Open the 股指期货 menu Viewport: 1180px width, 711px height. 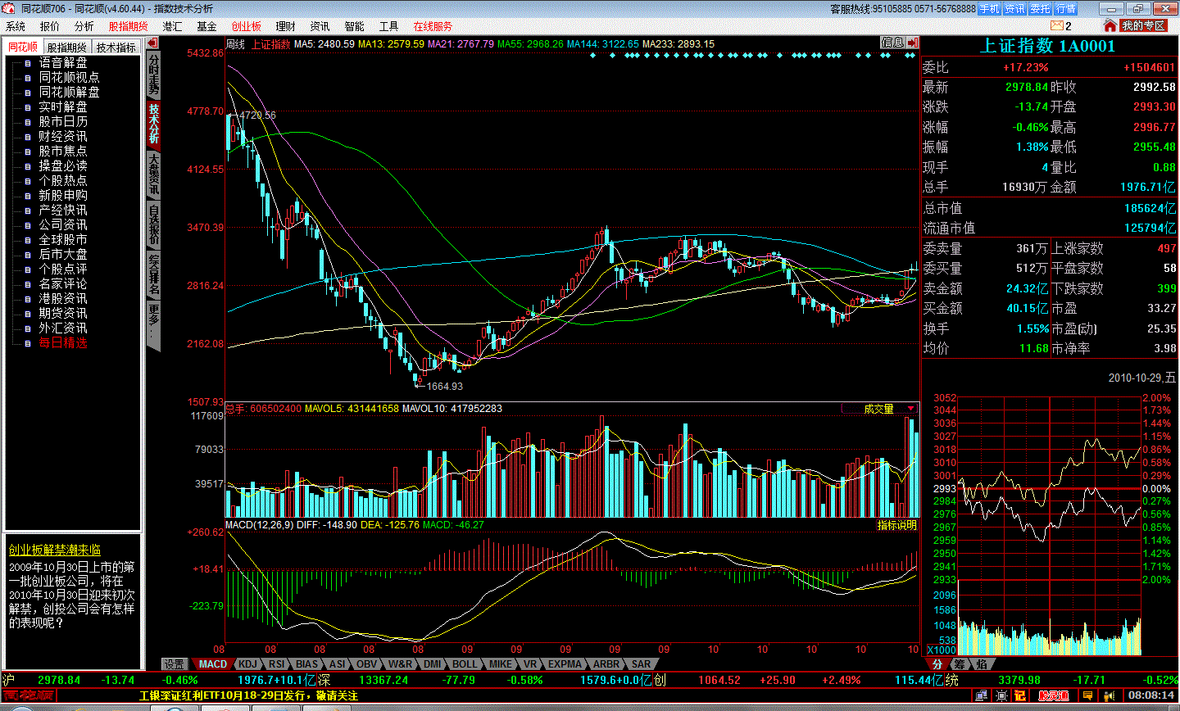point(129,26)
